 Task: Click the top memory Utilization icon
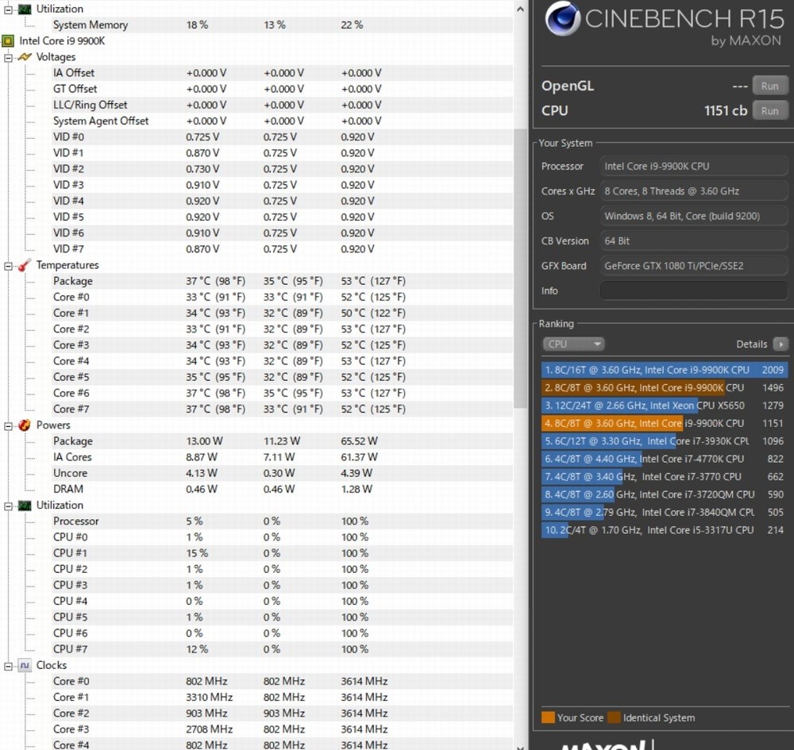click(x=25, y=9)
